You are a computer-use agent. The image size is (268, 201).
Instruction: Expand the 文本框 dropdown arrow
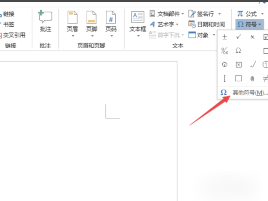(138, 36)
